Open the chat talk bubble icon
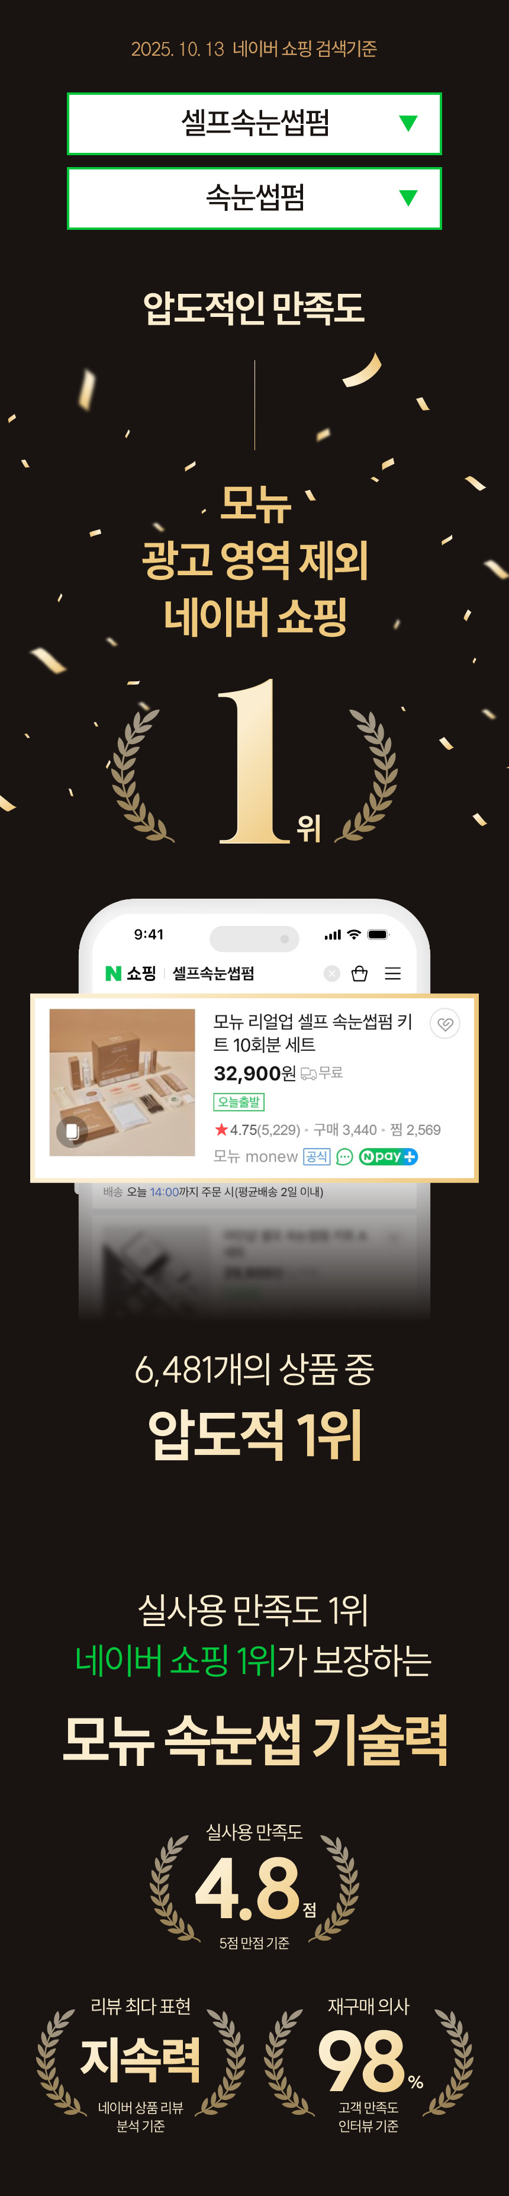The width and height of the screenshot is (509, 2196). [x=344, y=1157]
